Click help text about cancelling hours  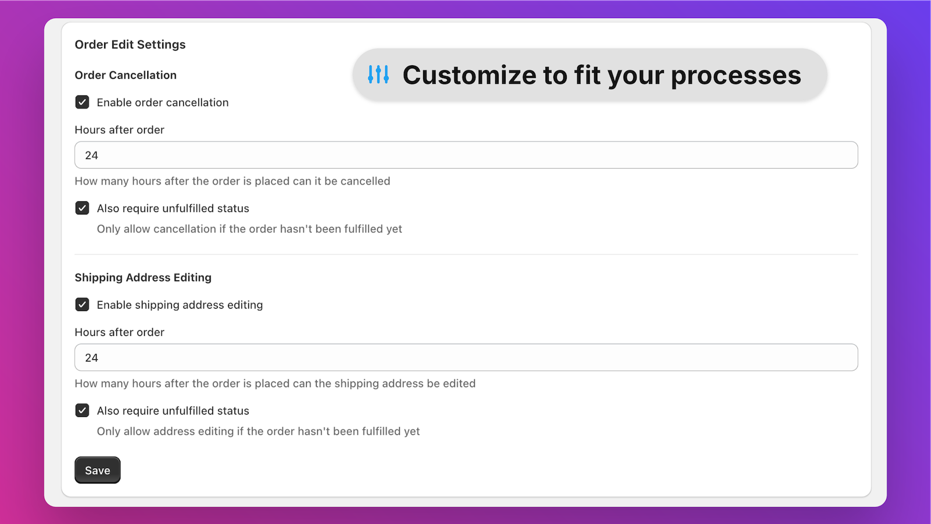pyautogui.click(x=232, y=181)
